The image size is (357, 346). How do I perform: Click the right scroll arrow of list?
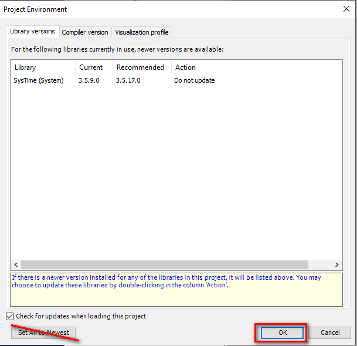[x=336, y=265]
